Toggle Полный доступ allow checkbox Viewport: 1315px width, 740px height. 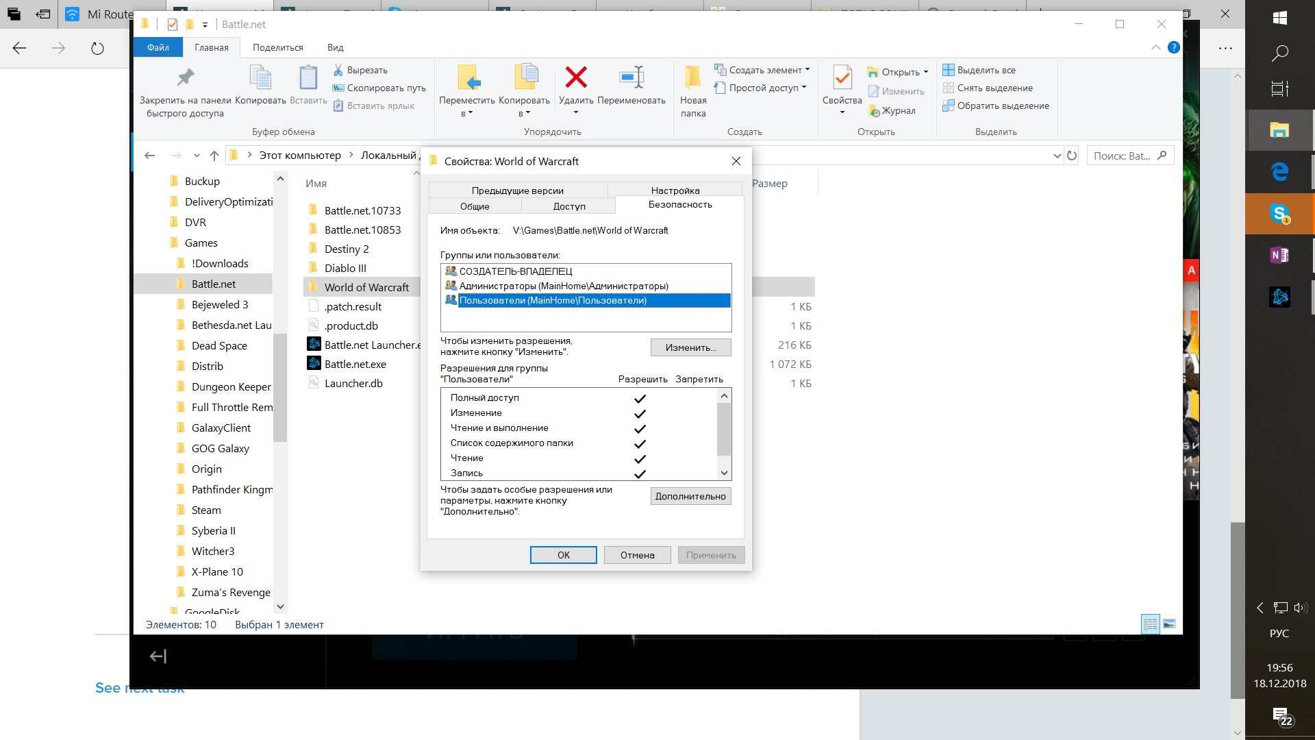pyautogui.click(x=640, y=397)
